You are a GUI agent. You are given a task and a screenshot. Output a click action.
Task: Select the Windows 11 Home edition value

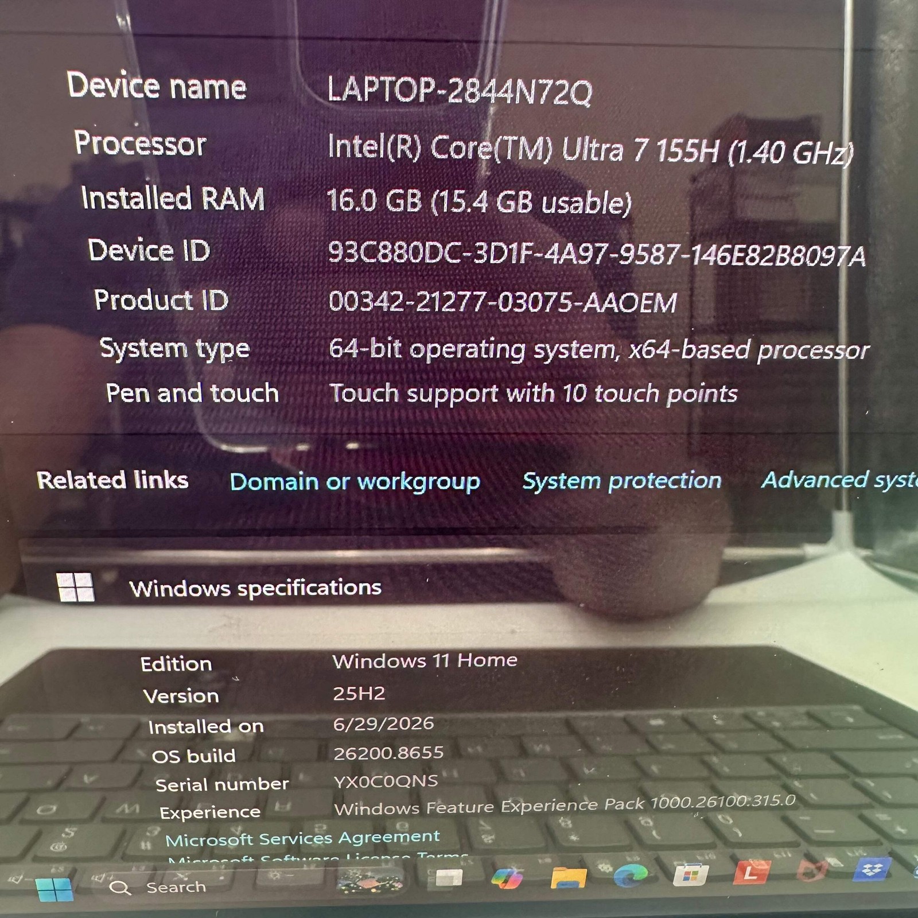tap(425, 660)
